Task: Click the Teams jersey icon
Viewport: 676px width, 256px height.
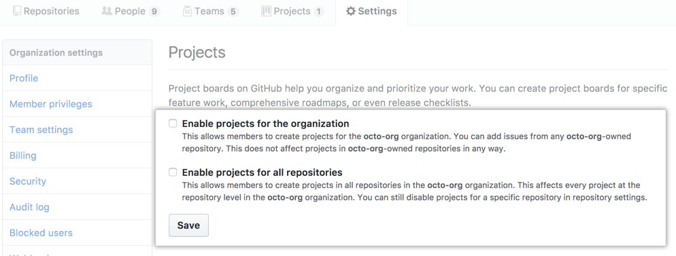Action: click(187, 11)
